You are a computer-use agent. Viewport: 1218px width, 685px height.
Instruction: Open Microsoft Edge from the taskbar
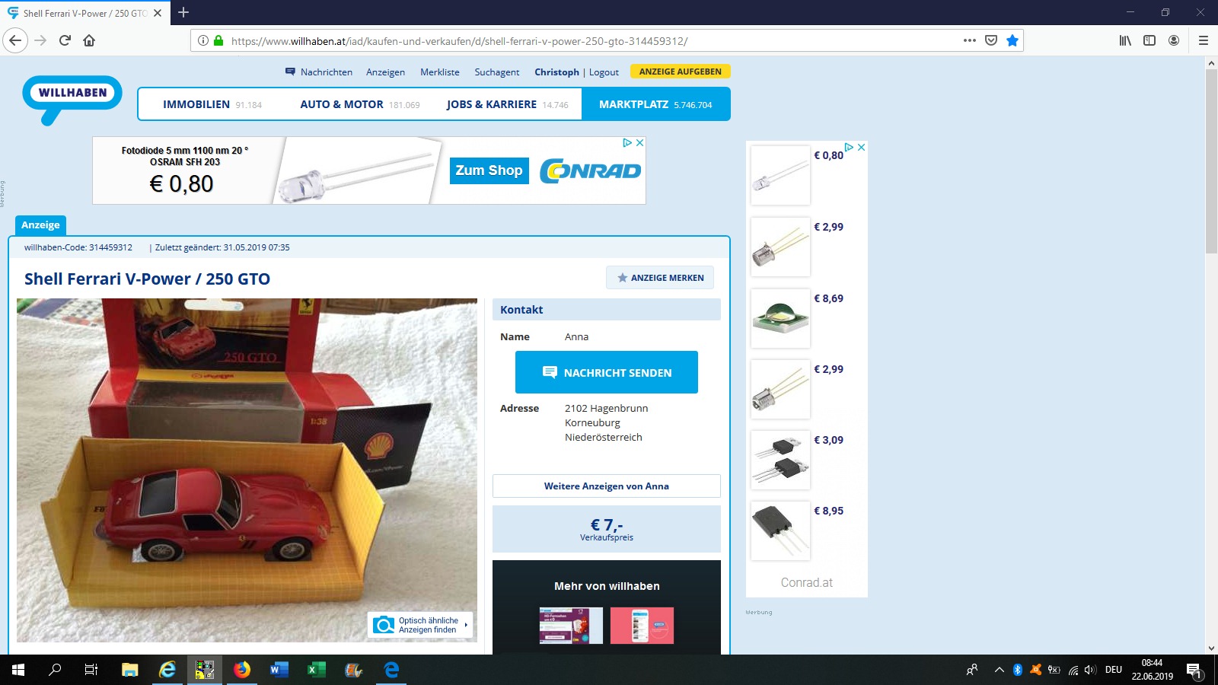tap(391, 670)
